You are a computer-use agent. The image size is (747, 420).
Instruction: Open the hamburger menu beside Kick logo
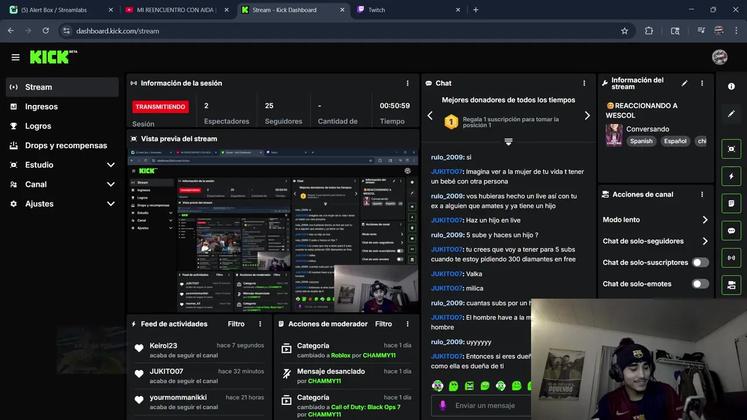pyautogui.click(x=16, y=57)
